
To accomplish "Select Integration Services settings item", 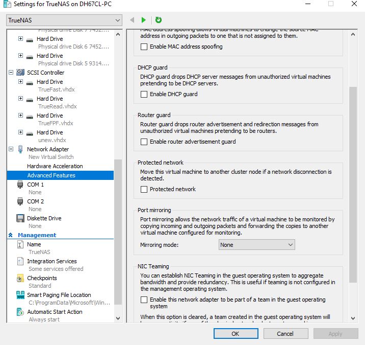I will pos(51,261).
